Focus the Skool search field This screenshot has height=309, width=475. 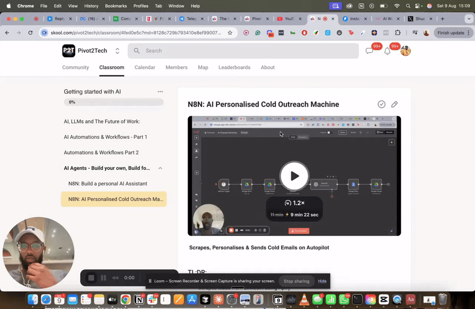[243, 51]
